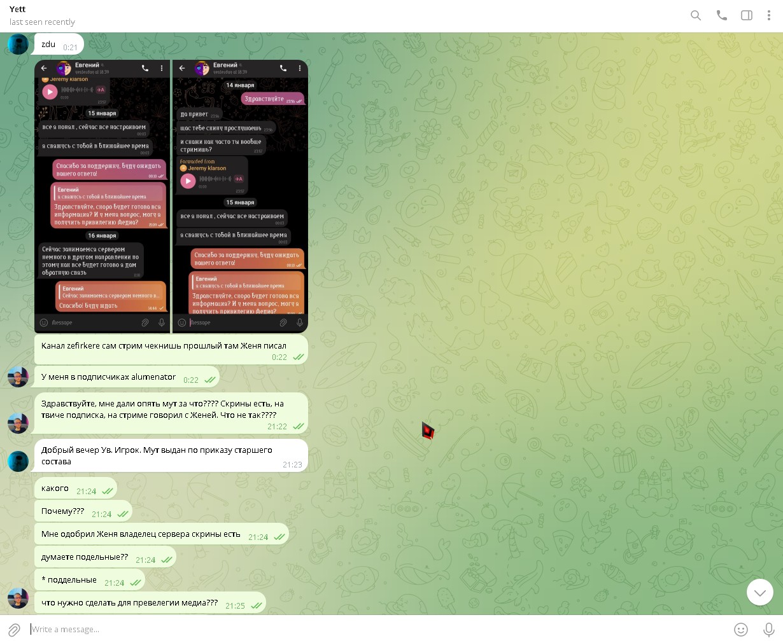Open search in the Yett chat
Screen dimensions: 783x643
696,15
